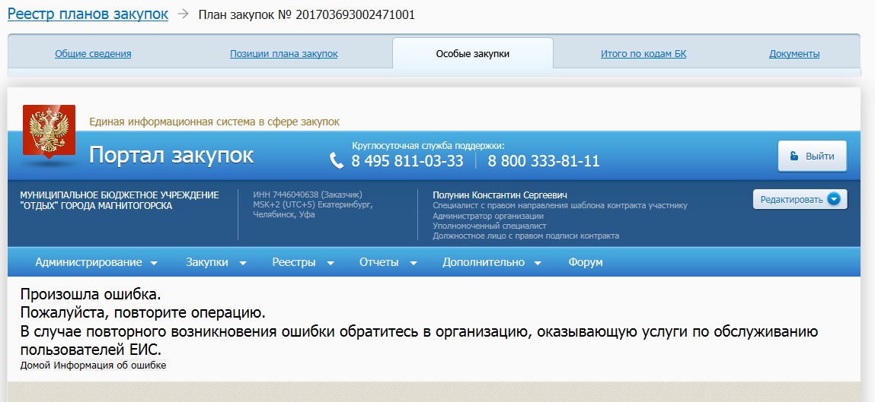
Task: Click the telephone handset icon
Action: [337, 161]
